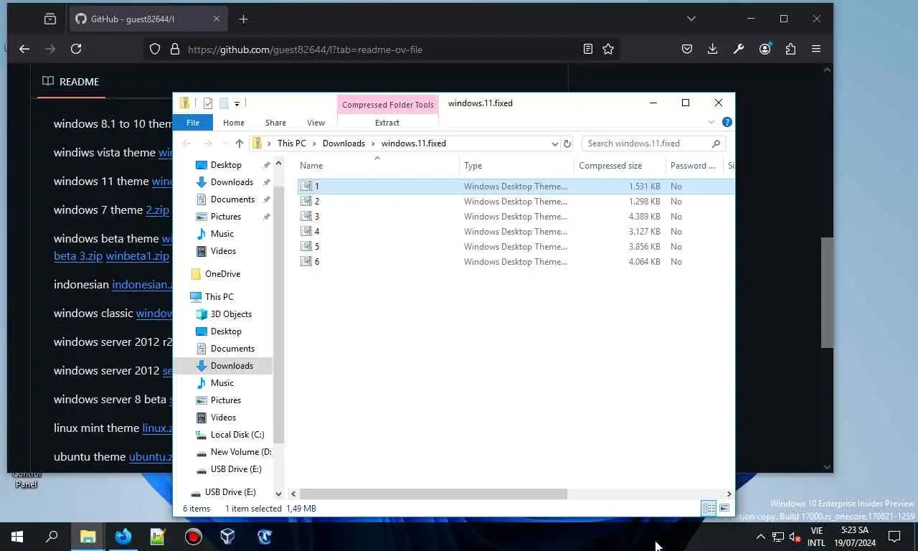Click the Explorer Up arrow button
The width and height of the screenshot is (918, 551).
coord(240,143)
